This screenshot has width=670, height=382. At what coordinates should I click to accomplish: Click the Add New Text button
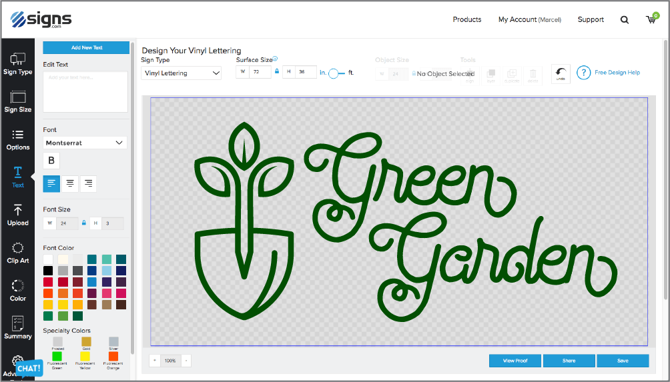click(x=86, y=48)
